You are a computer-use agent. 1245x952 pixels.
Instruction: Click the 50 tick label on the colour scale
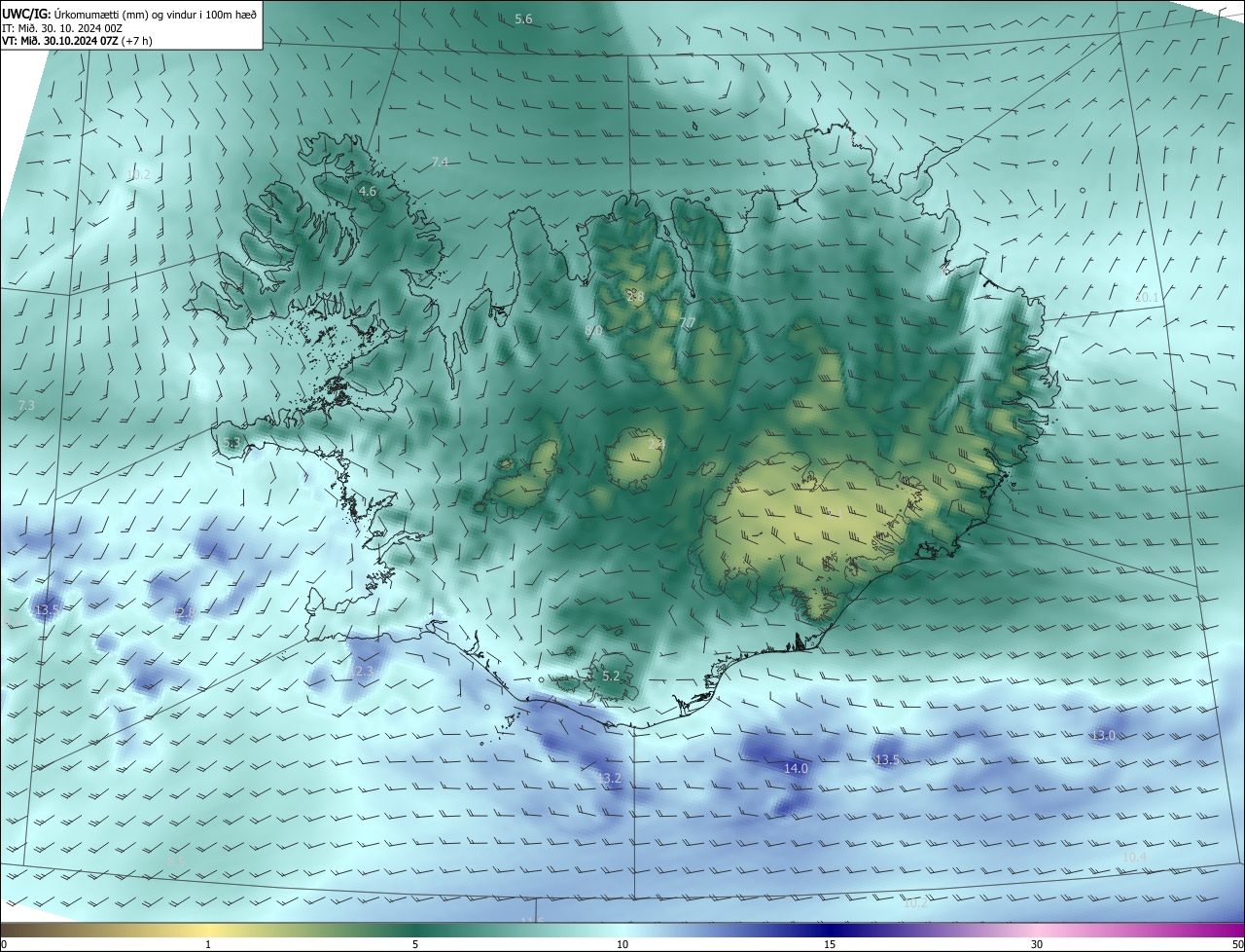(1237, 944)
